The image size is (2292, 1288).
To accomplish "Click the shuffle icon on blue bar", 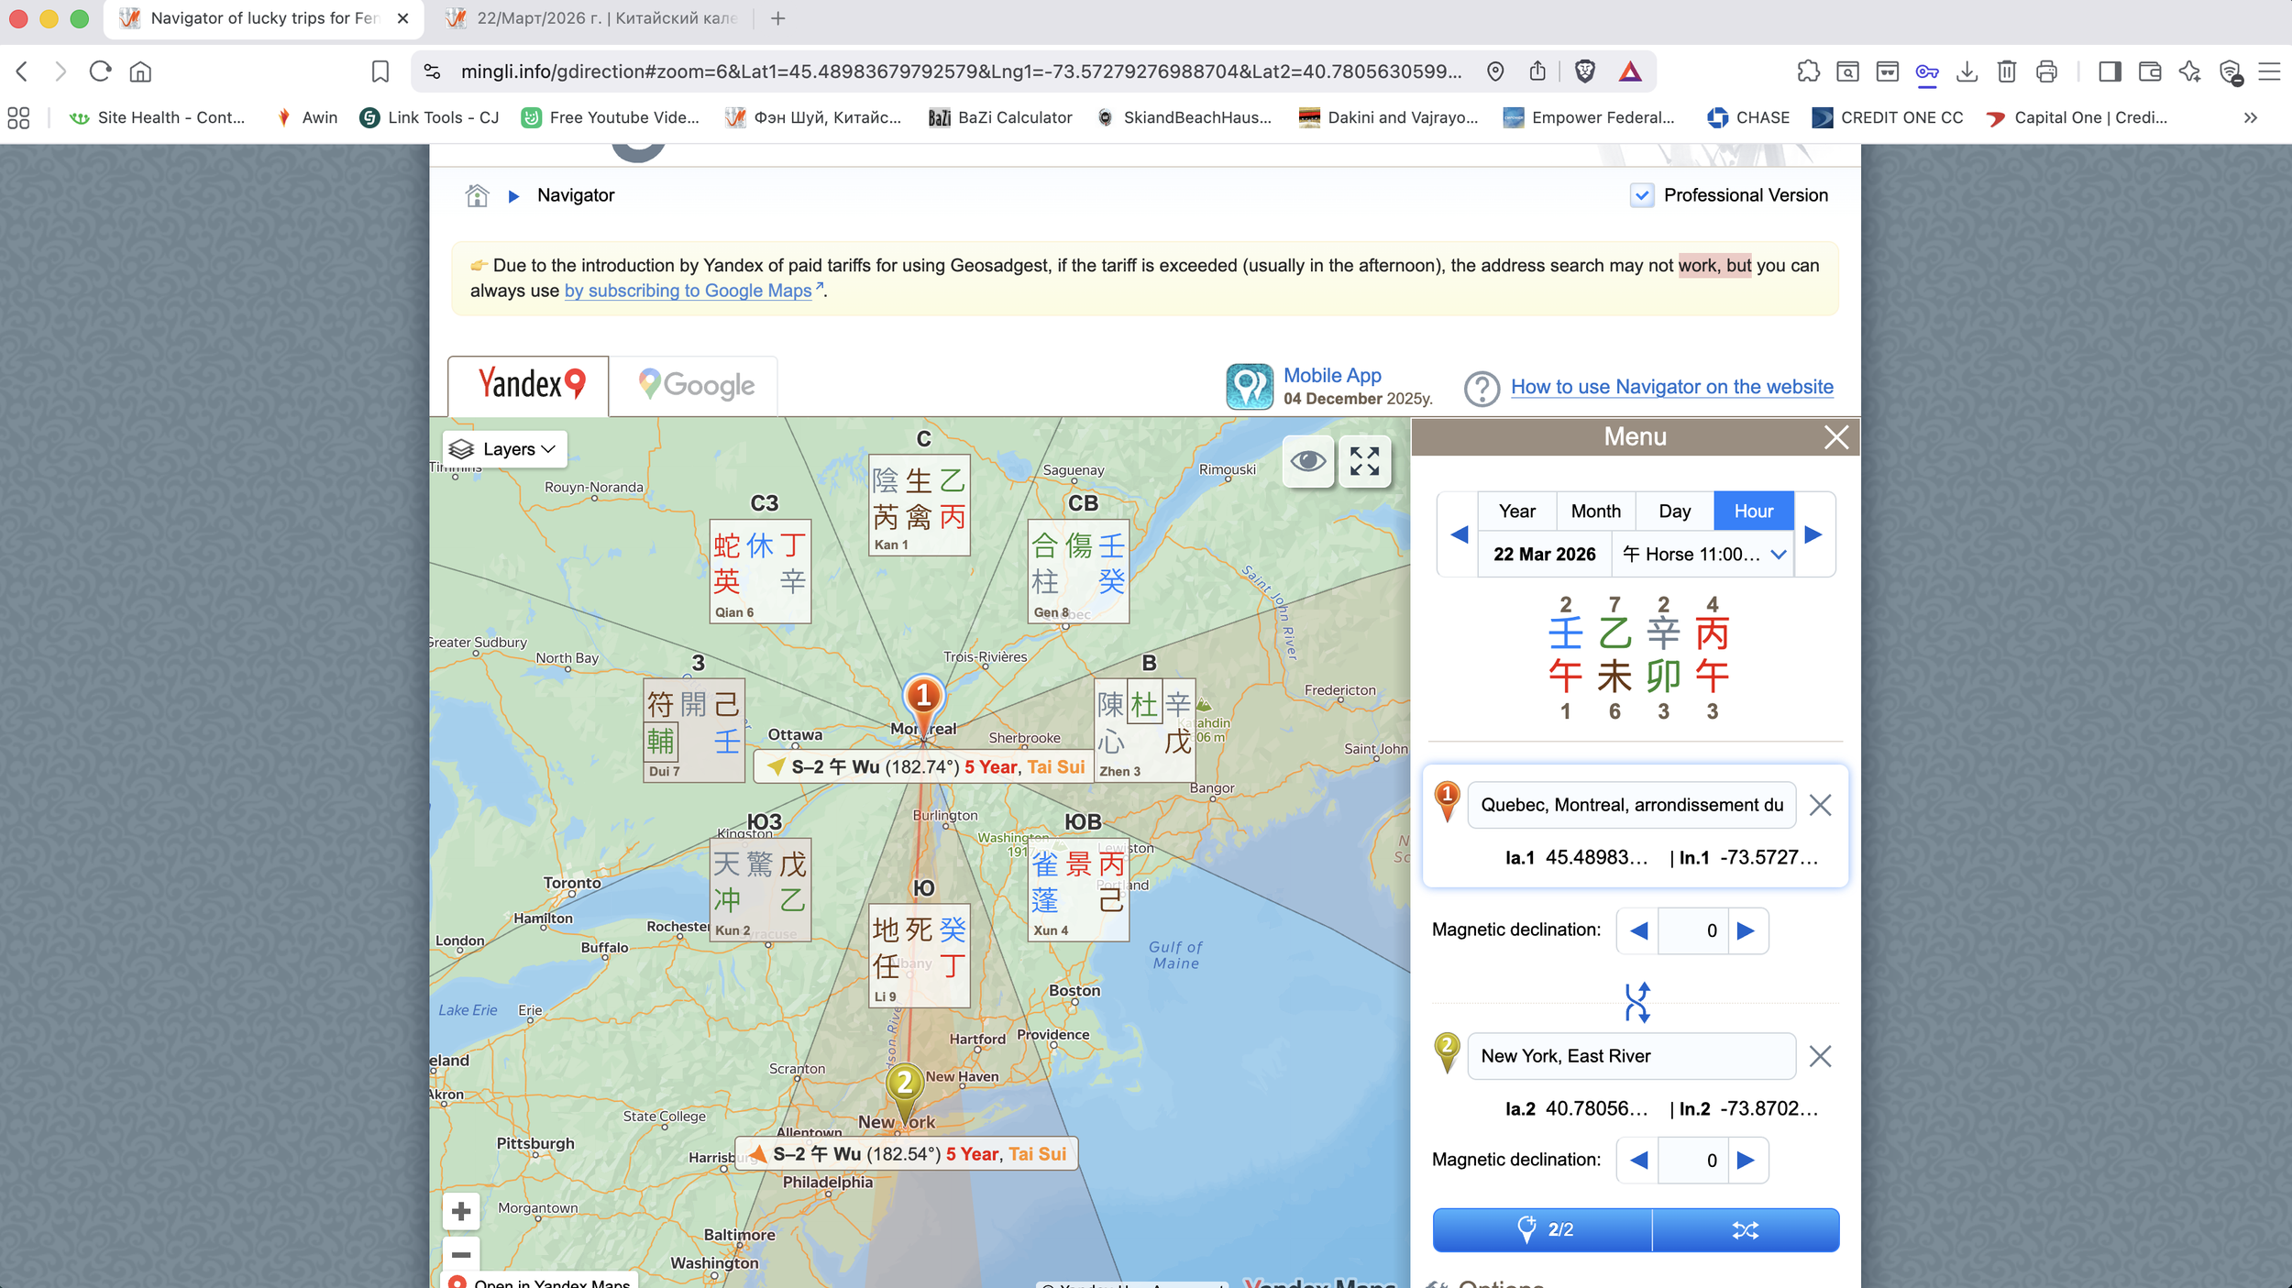I will click(x=1745, y=1230).
